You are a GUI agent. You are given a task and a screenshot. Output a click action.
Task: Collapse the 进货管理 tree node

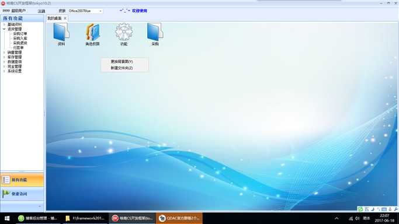click(x=4, y=29)
